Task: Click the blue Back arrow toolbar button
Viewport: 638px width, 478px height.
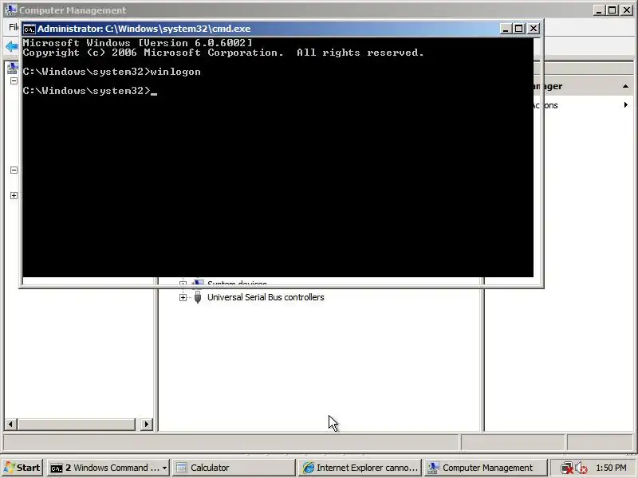Action: tap(12, 46)
